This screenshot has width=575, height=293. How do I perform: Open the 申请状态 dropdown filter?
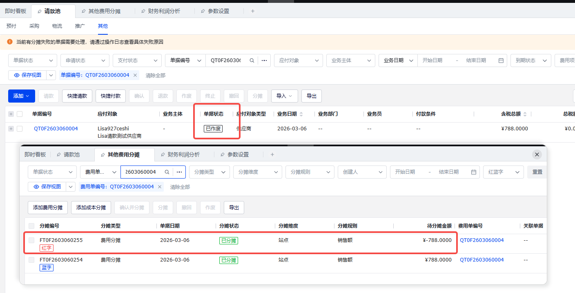[x=85, y=60]
